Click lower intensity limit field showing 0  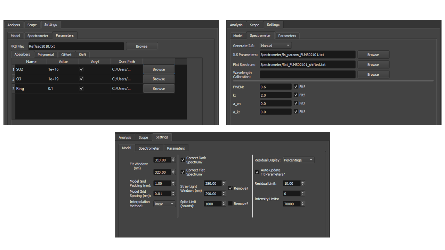coord(292,193)
